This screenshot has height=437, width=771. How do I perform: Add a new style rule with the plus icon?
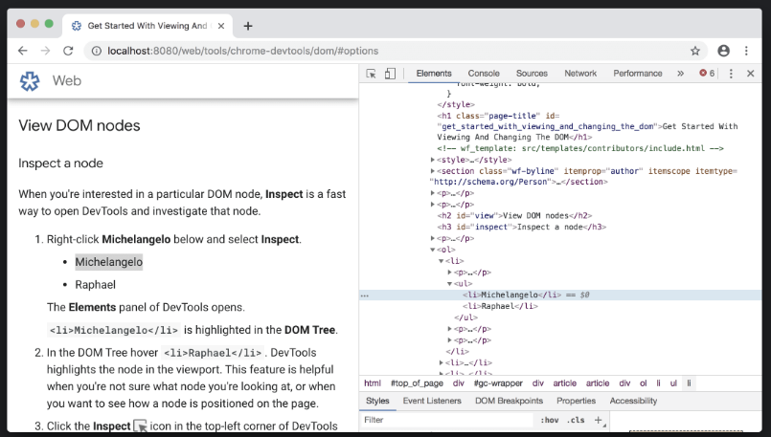pyautogui.click(x=599, y=420)
